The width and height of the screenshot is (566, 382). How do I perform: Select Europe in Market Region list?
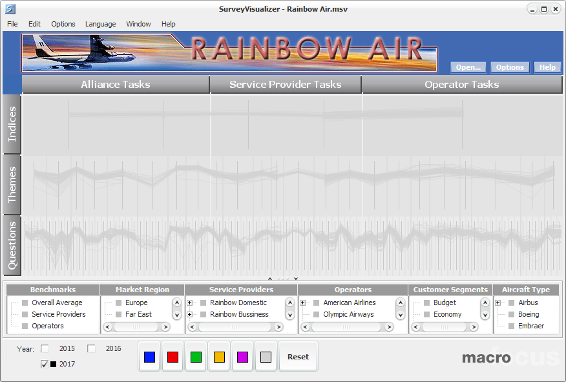pyautogui.click(x=136, y=302)
